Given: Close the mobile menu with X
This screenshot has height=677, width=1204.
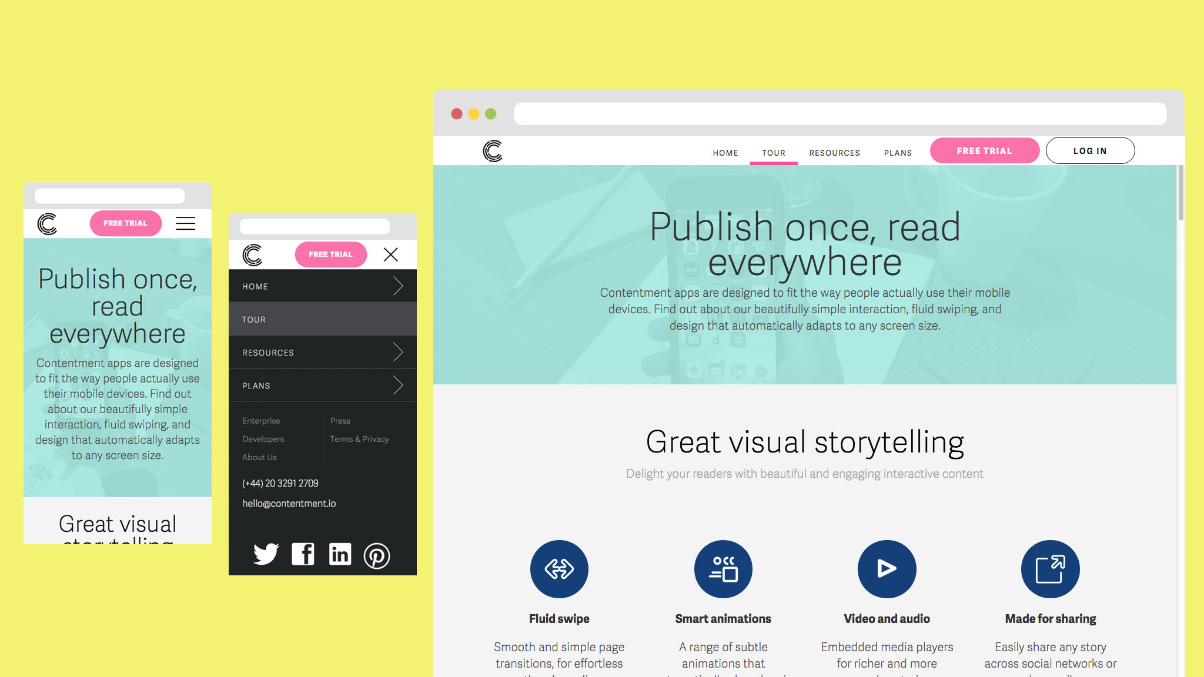Looking at the screenshot, I should coord(391,254).
